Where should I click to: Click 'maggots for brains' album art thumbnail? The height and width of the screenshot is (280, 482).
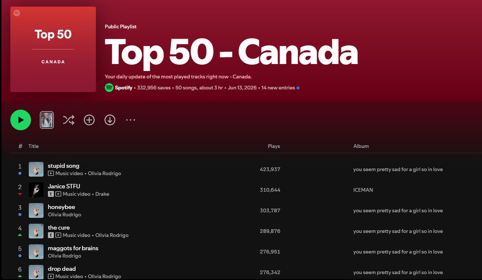(36, 252)
